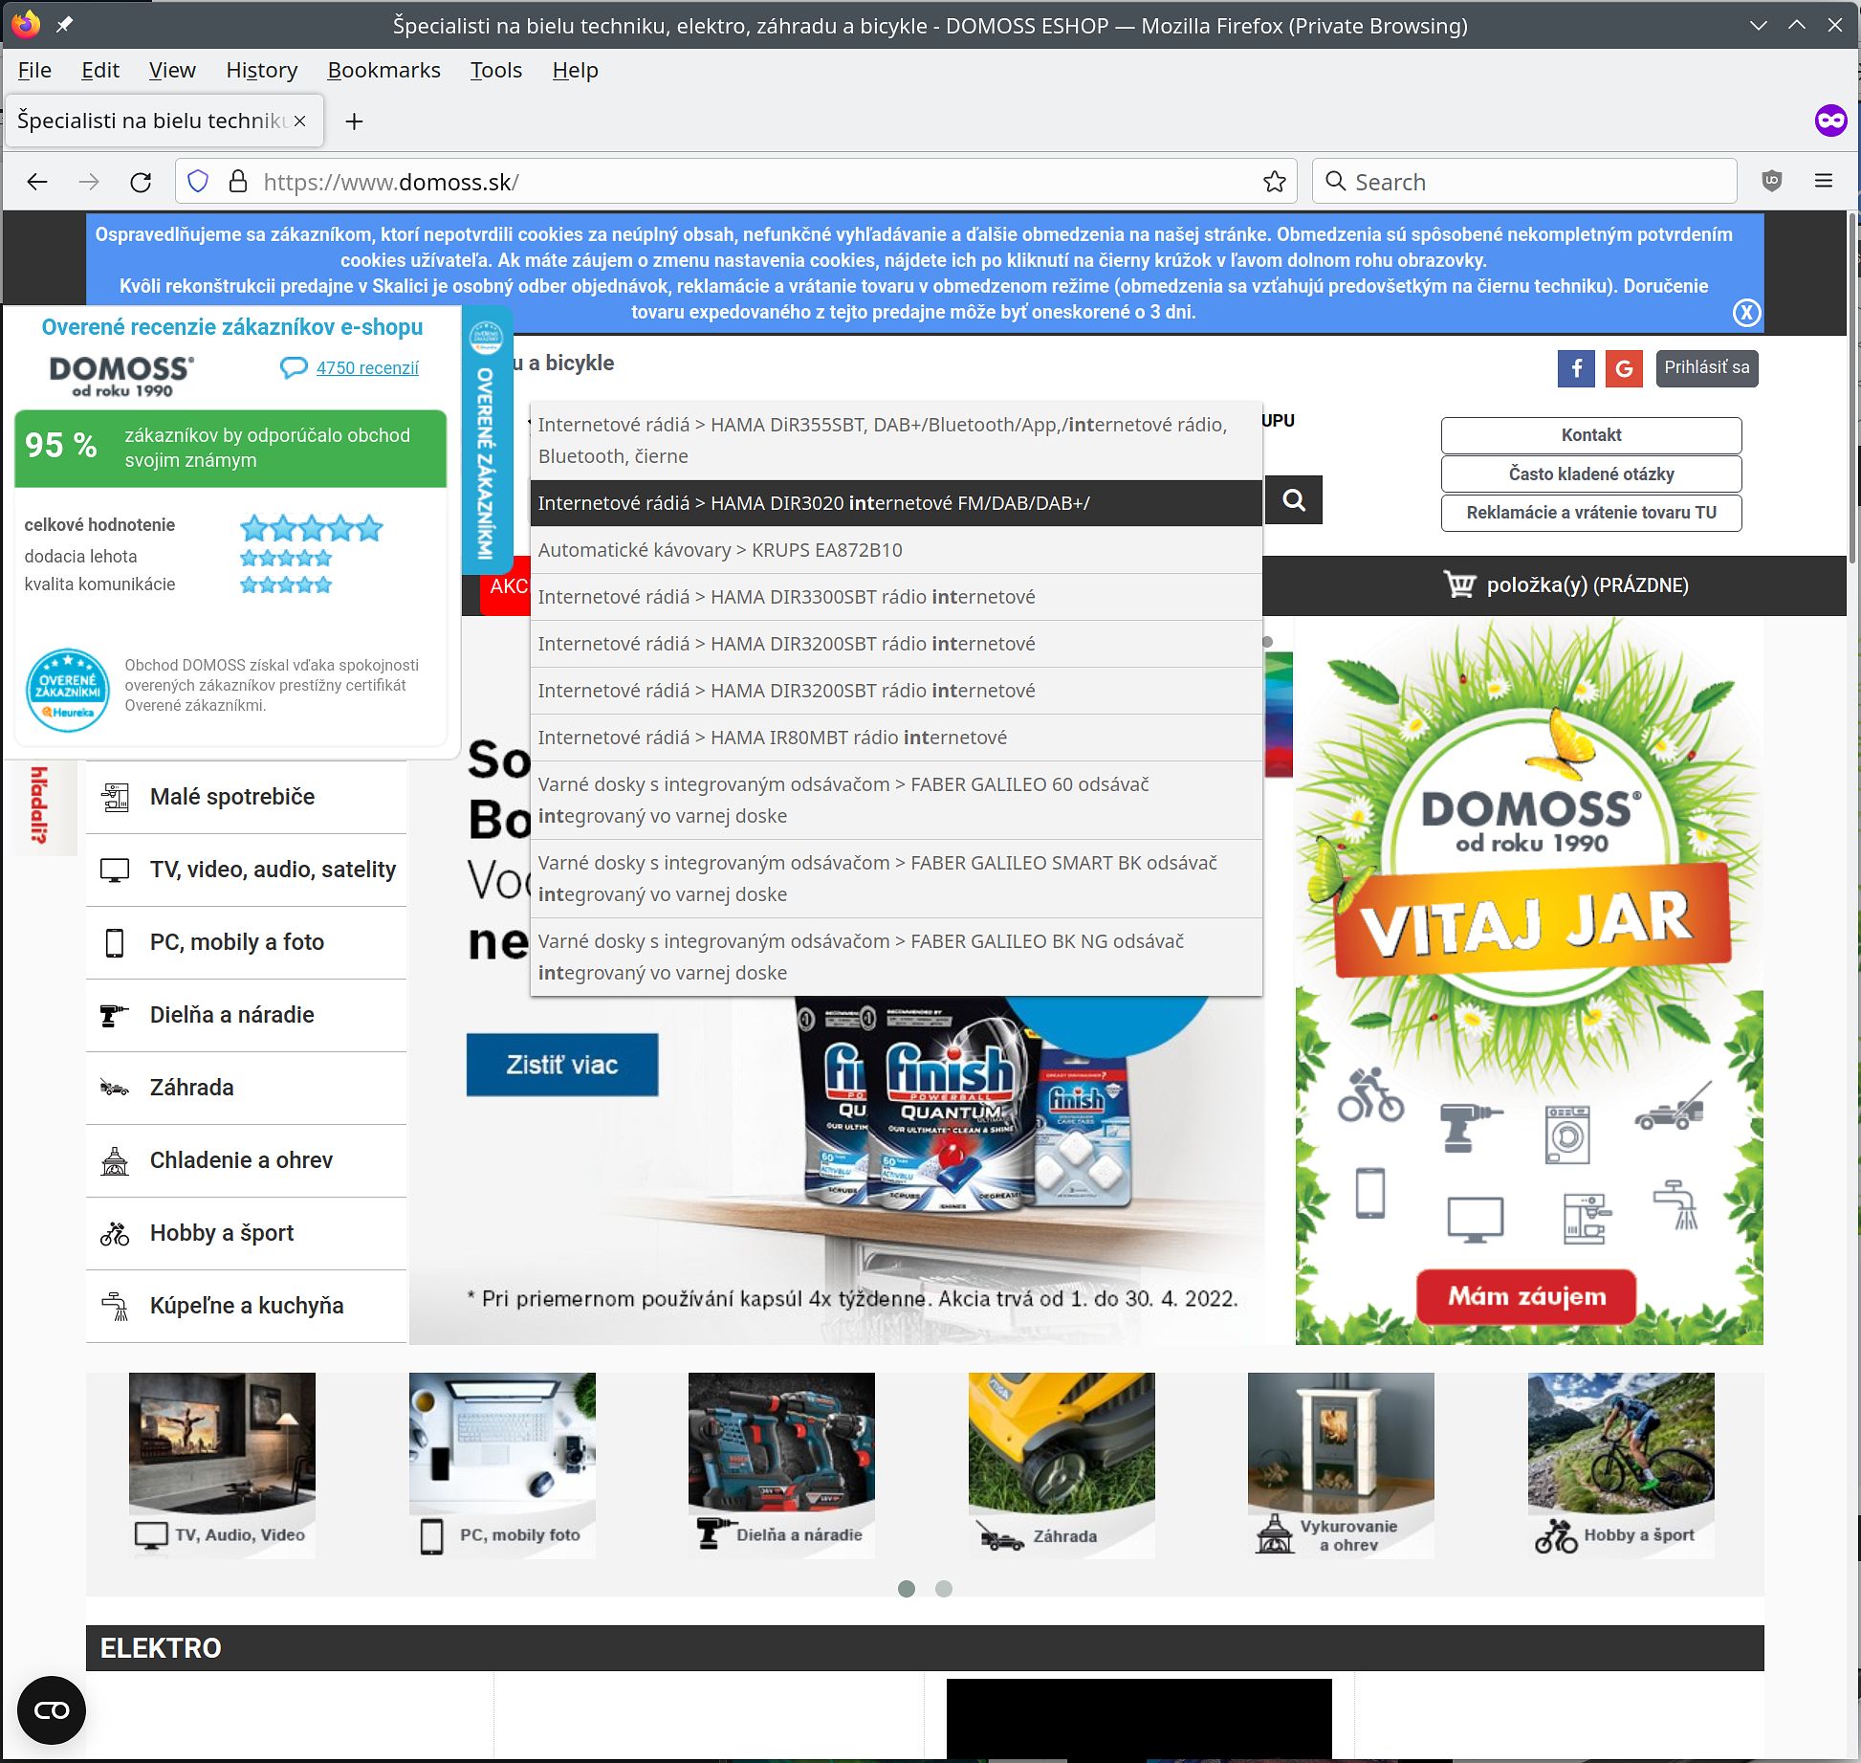Open the Help menu

click(x=575, y=70)
